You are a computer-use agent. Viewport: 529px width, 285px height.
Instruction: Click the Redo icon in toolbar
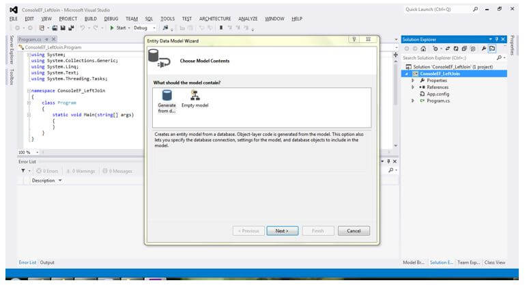96,28
